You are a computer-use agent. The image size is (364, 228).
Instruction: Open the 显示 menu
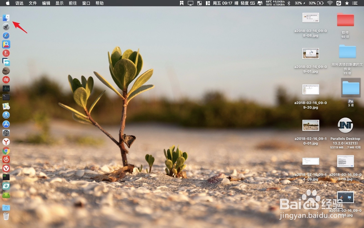point(59,3)
